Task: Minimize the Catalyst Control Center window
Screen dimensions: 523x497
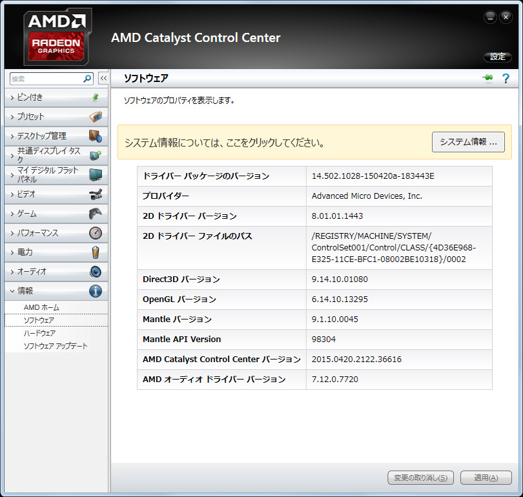Action: pyautogui.click(x=490, y=17)
